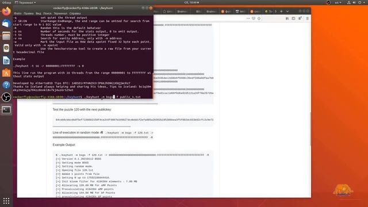Switch to the Firefox tab with Wikipedia icon
This screenshot has height=207, width=368.
(240, 11)
